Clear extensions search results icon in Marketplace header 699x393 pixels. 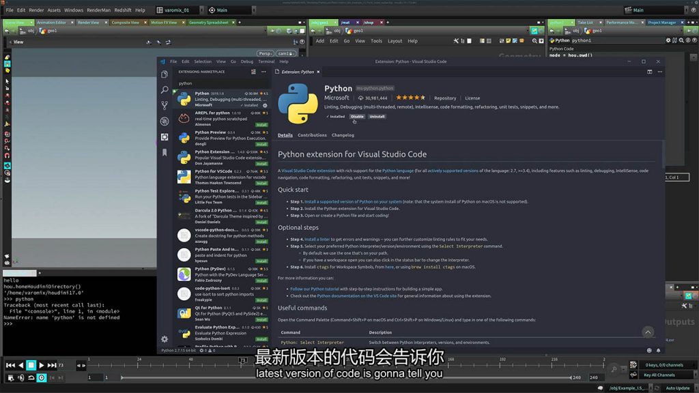(253, 72)
